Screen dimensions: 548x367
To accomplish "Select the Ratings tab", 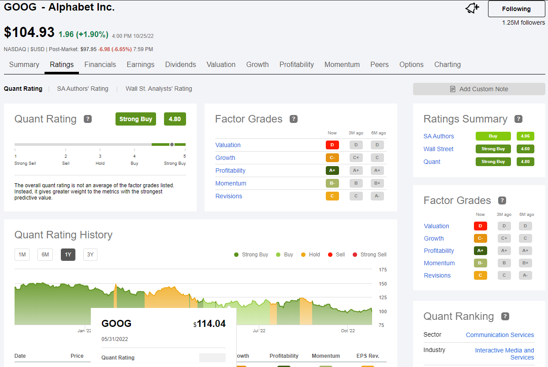I will click(x=62, y=64).
